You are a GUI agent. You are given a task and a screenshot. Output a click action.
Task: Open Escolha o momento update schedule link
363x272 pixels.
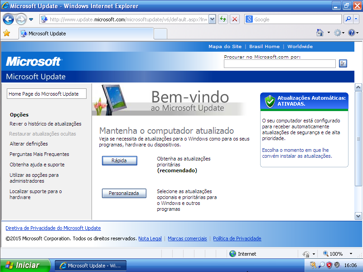297,153
